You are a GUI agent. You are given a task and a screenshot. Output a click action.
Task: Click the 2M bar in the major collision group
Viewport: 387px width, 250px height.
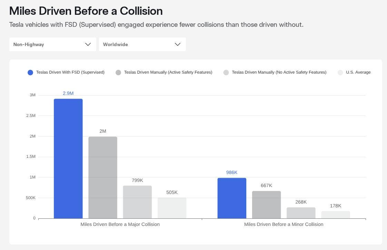coord(103,177)
